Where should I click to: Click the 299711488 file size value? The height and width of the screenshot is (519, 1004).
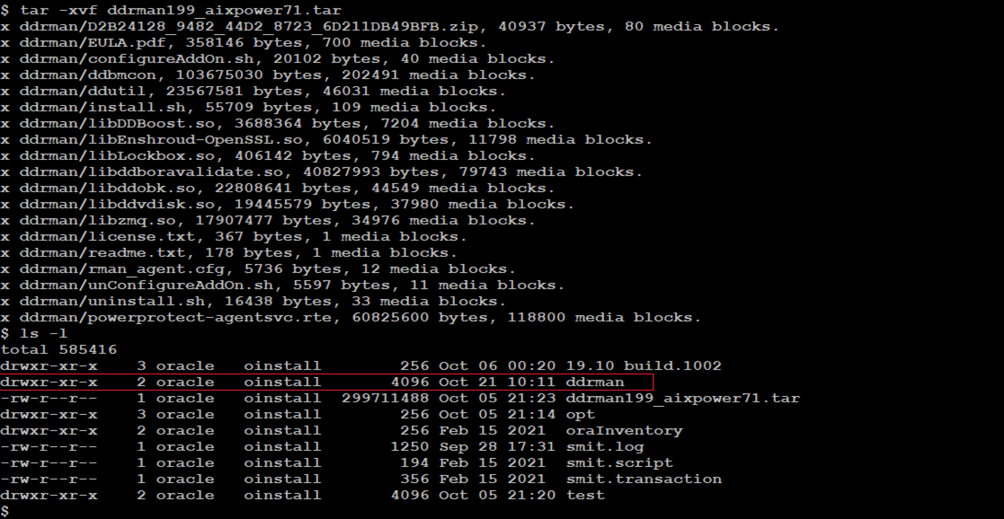[386, 398]
